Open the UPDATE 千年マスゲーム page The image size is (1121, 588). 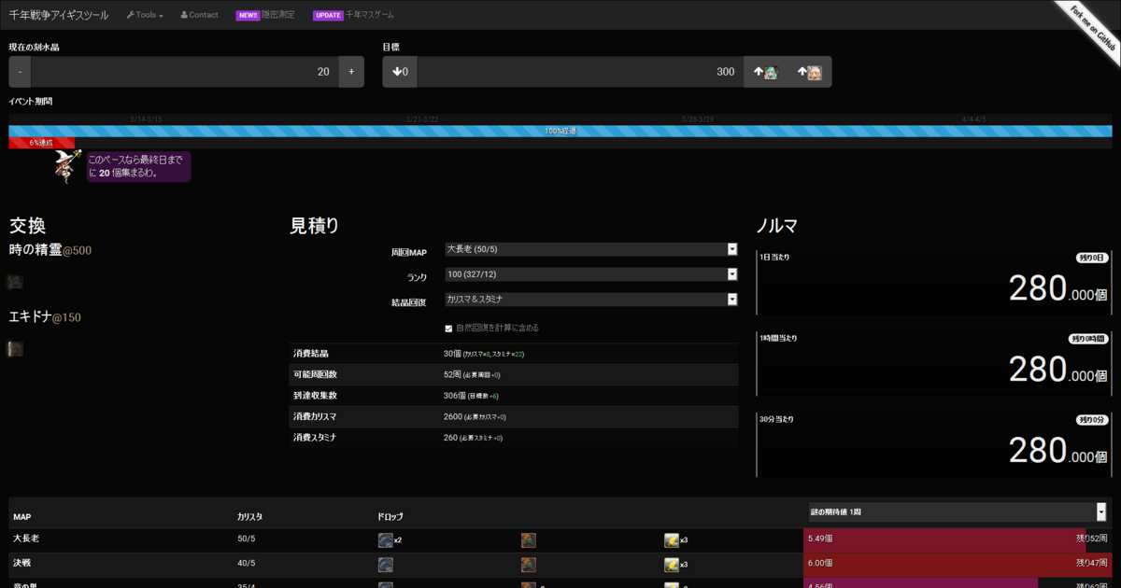pos(354,15)
